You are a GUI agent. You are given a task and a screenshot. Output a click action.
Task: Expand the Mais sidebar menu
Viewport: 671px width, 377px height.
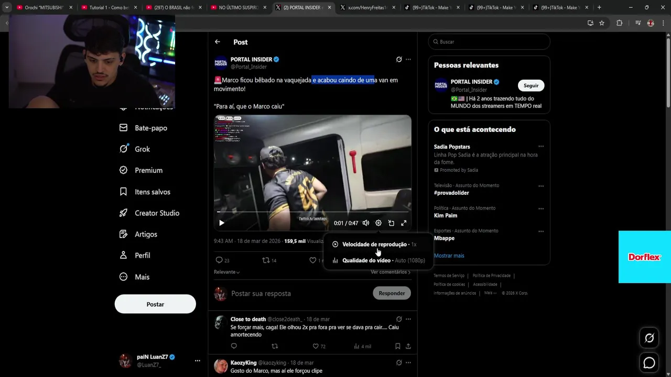(x=135, y=277)
